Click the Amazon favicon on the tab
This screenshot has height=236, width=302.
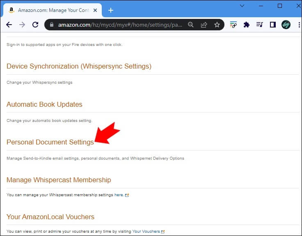pyautogui.click(x=11, y=10)
